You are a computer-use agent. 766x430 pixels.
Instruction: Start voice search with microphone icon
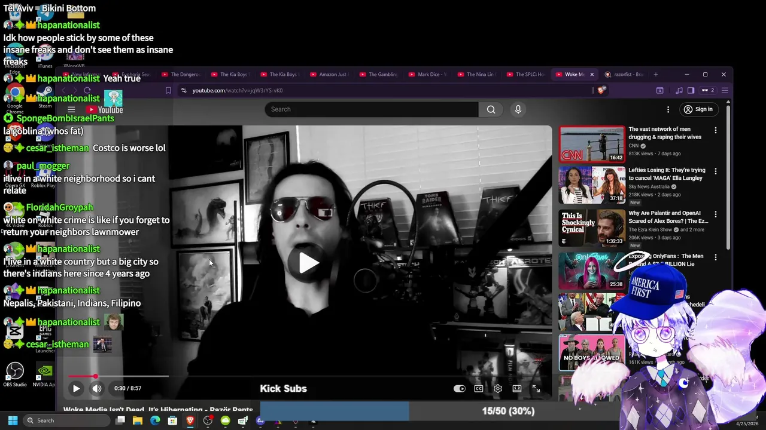click(x=518, y=109)
